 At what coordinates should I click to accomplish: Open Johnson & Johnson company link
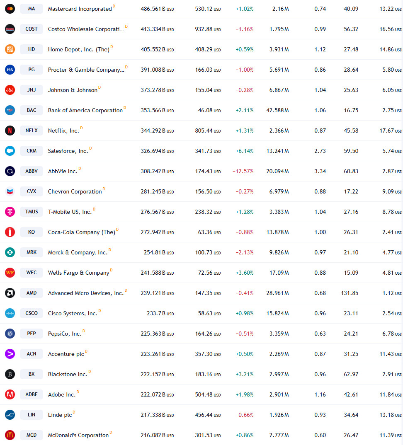(x=73, y=90)
